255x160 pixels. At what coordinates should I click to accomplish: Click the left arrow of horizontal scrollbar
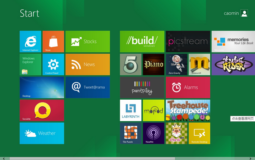click(x=4, y=158)
